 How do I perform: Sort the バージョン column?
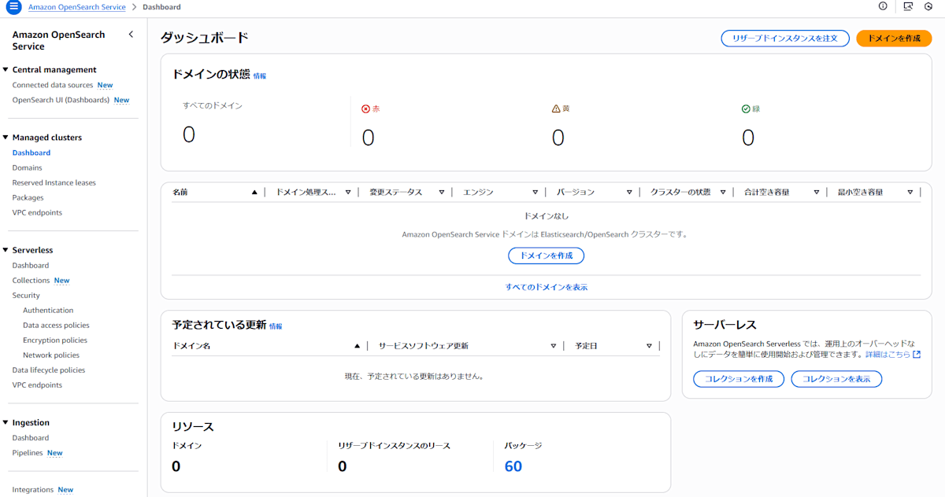pyautogui.click(x=629, y=192)
